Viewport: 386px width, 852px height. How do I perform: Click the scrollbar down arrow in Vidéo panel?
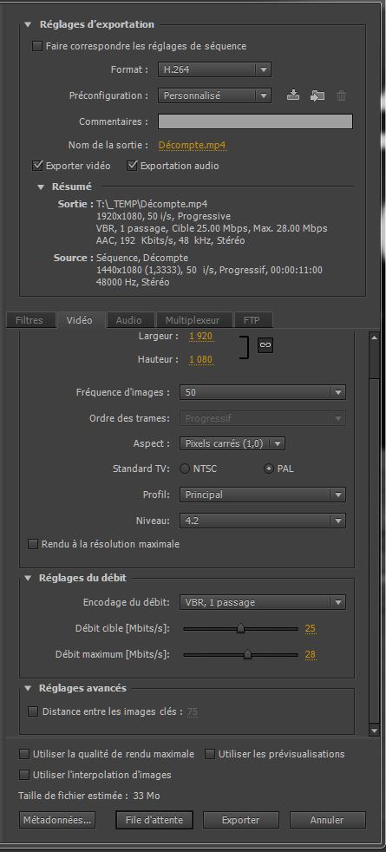tap(374, 731)
